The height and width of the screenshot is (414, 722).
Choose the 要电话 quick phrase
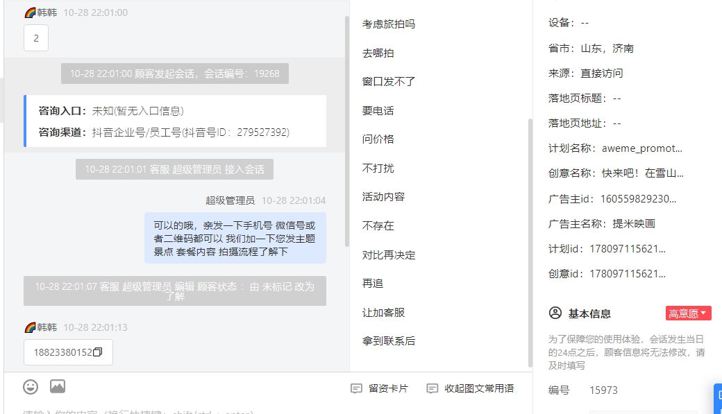(378, 111)
